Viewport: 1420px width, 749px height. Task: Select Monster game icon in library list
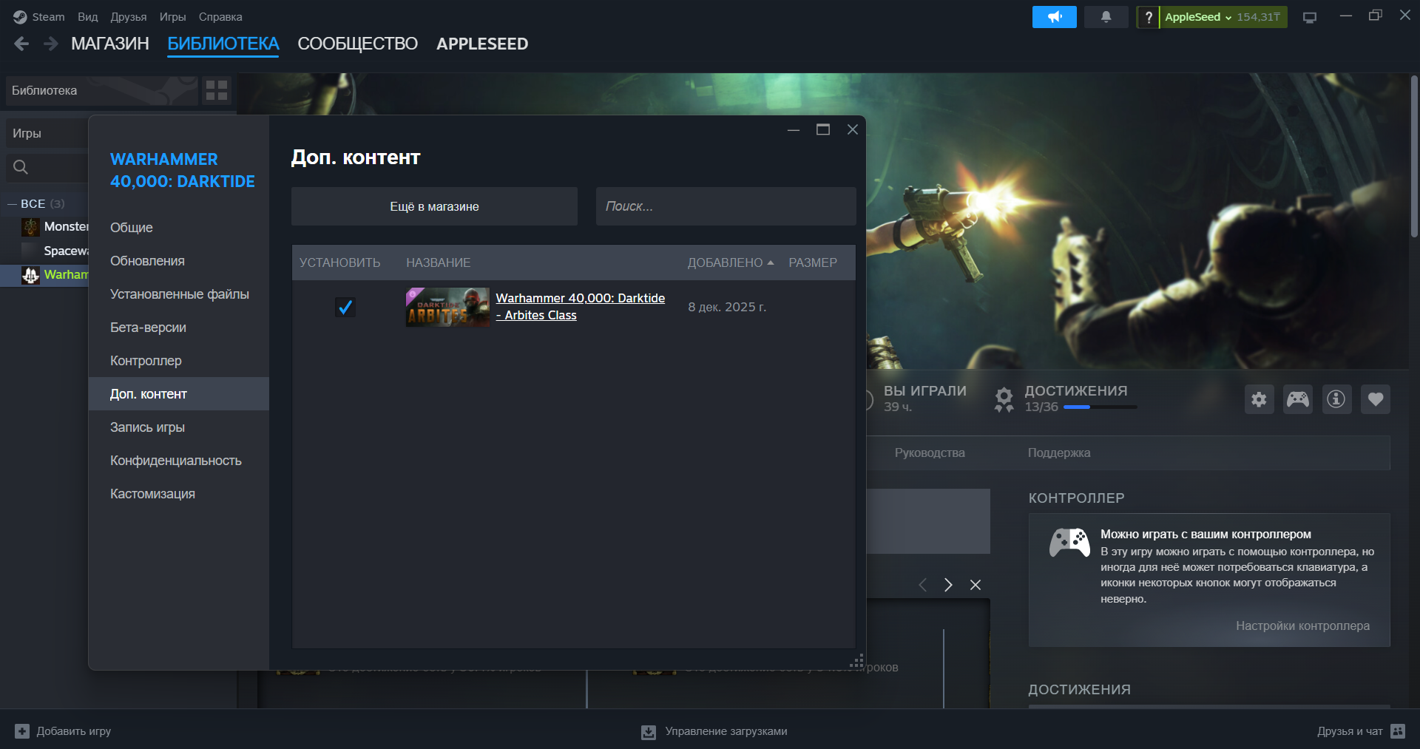click(30, 226)
